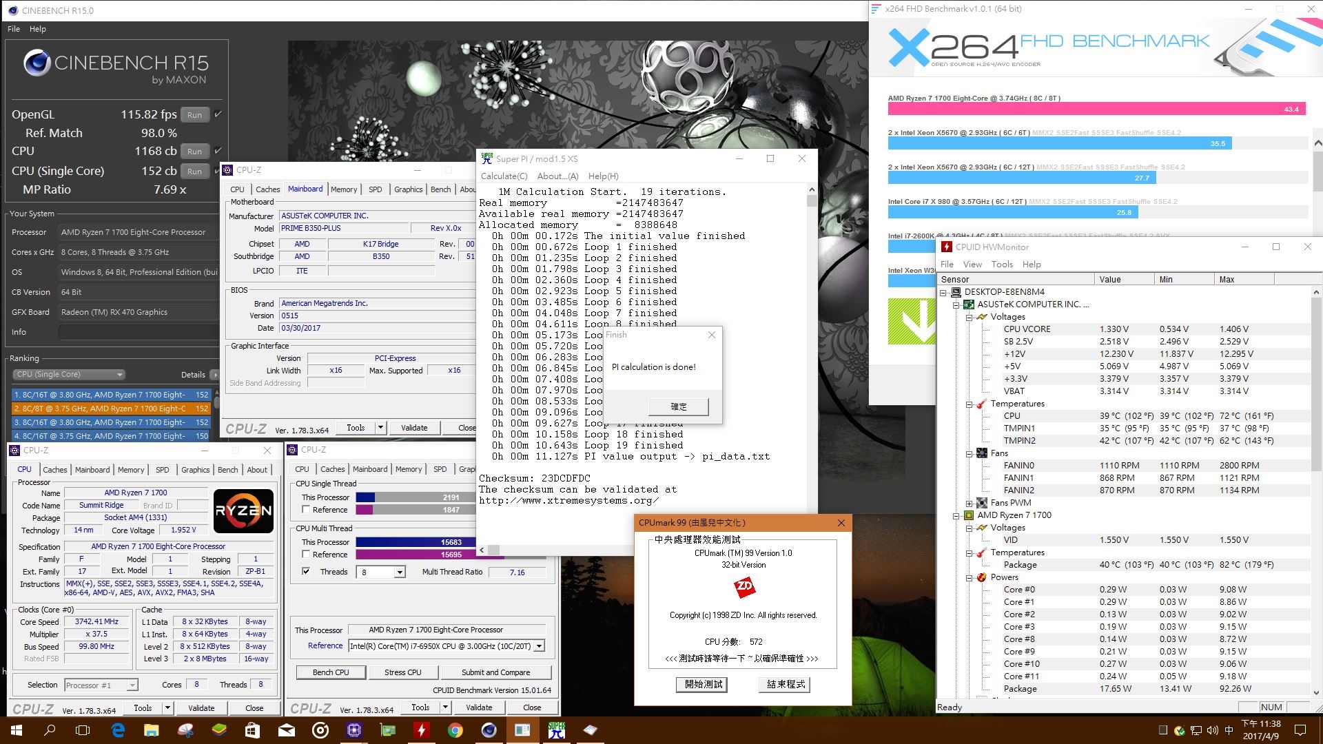The width and height of the screenshot is (1323, 744).
Task: Switch to Cinebench sphere icon in taskbar
Action: click(x=489, y=730)
